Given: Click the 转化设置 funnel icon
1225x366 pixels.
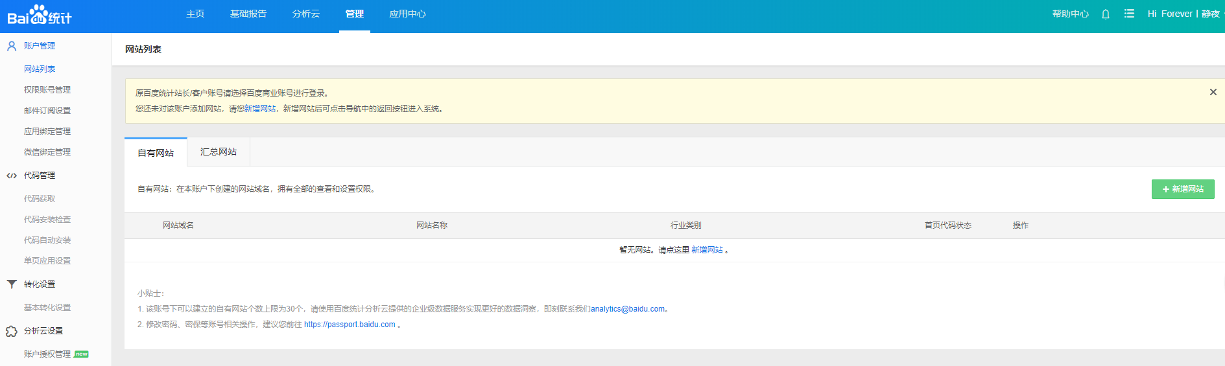Looking at the screenshot, I should click(x=12, y=284).
